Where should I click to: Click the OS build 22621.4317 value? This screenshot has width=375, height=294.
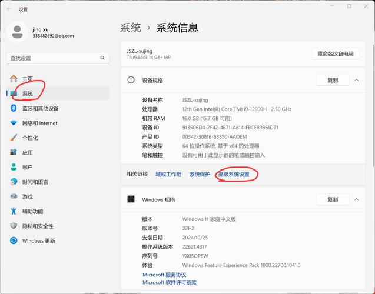click(x=194, y=247)
